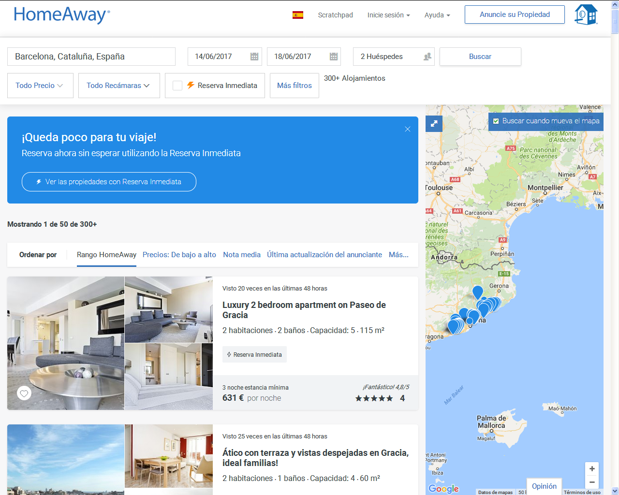Enable the Reserva Inmediata checkbox filter
The image size is (619, 495).
click(x=177, y=86)
